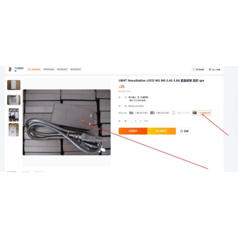
Task: Click the yellow Add to Cart button
Action: pyautogui.click(x=161, y=131)
